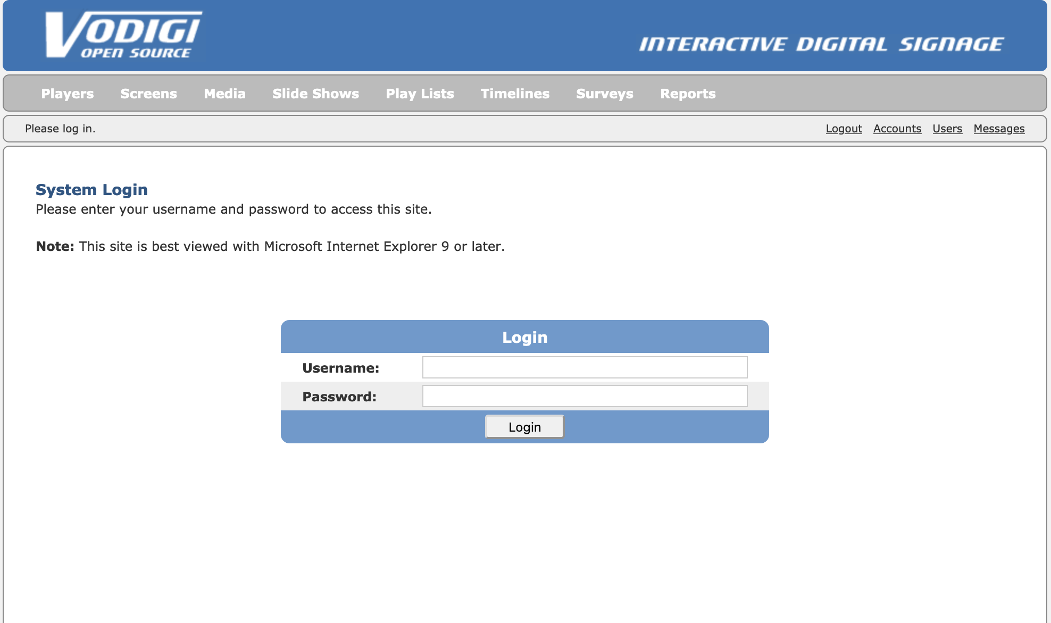Click the System Login heading
Image resolution: width=1051 pixels, height=623 pixels.
[x=91, y=190]
